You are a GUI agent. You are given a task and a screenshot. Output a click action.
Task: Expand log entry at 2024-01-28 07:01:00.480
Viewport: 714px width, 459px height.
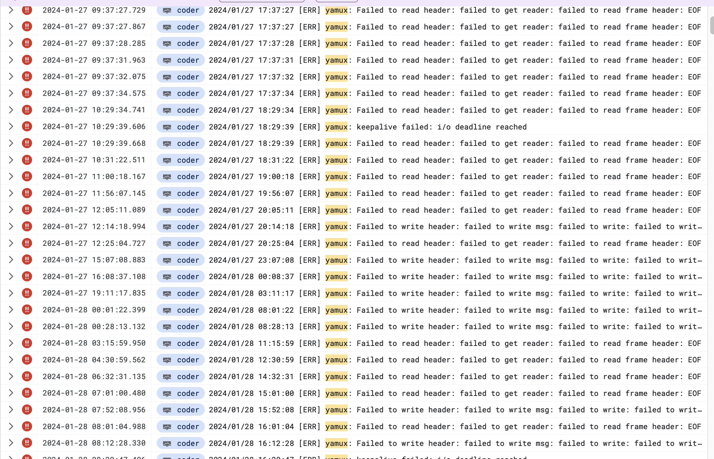point(11,393)
